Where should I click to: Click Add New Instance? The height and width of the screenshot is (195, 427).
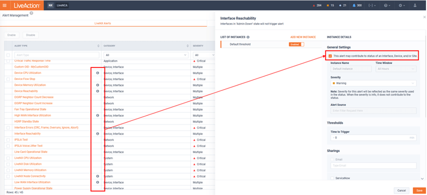coord(303,37)
